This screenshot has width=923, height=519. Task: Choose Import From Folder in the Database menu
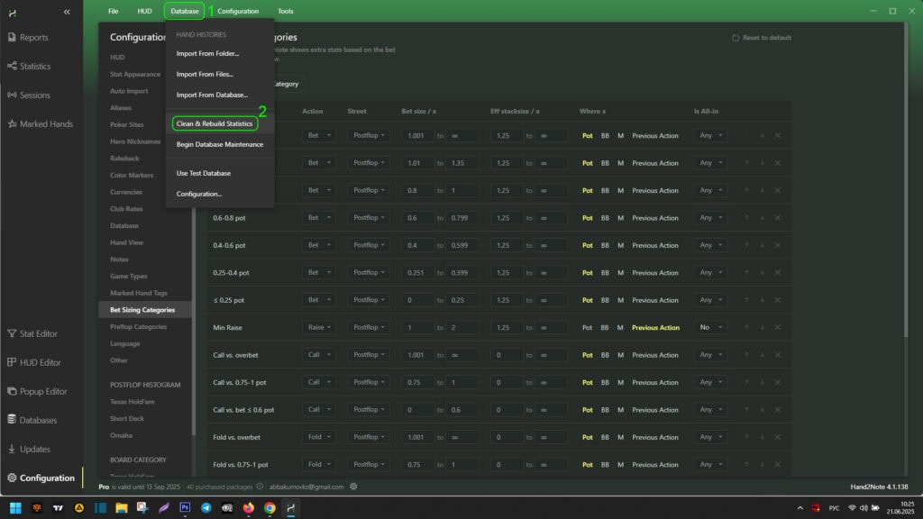point(207,54)
